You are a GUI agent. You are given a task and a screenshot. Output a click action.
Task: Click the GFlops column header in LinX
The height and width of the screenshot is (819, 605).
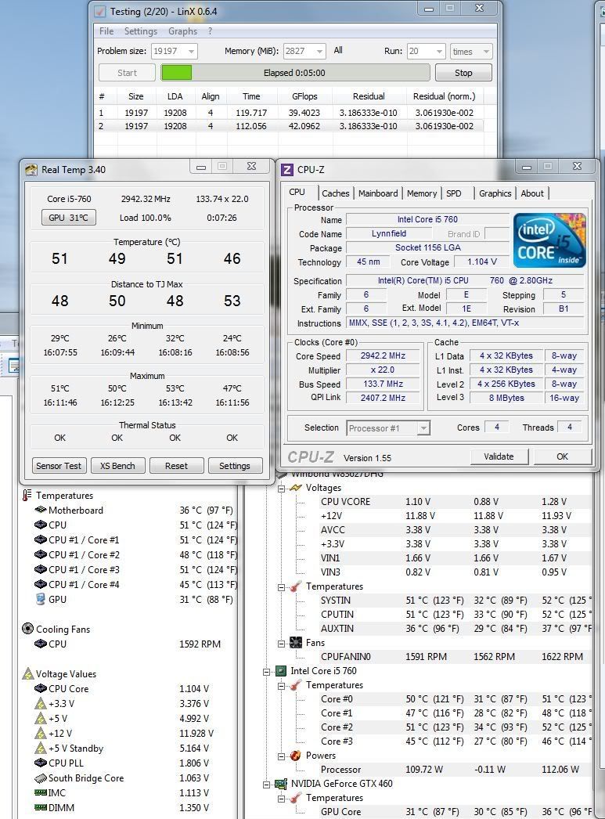pyautogui.click(x=305, y=96)
